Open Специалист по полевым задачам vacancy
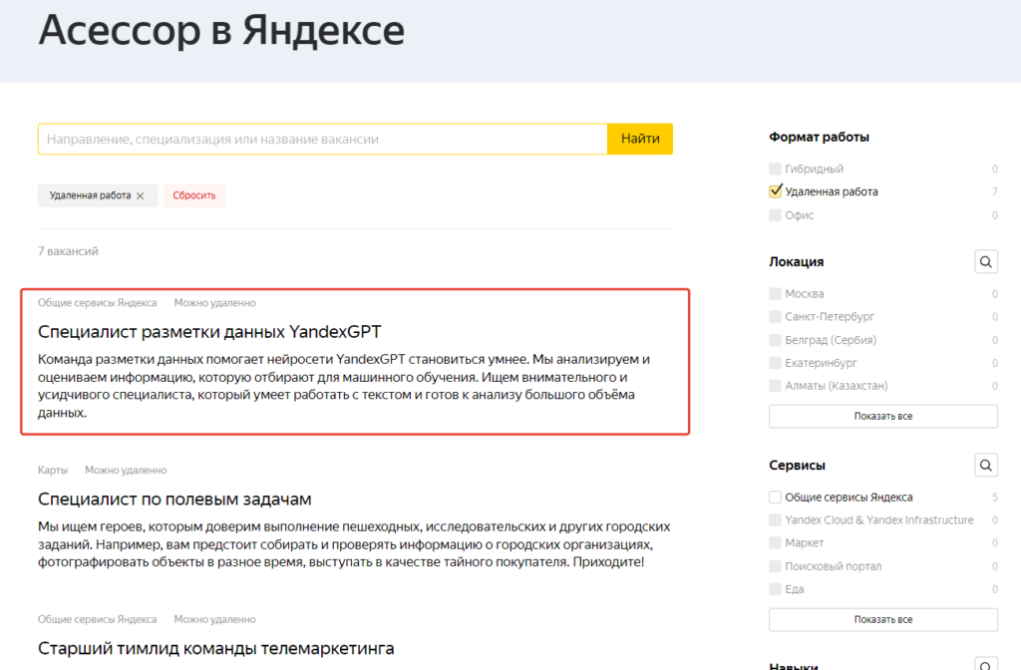Screen dimensions: 1021x670 [x=174, y=500]
